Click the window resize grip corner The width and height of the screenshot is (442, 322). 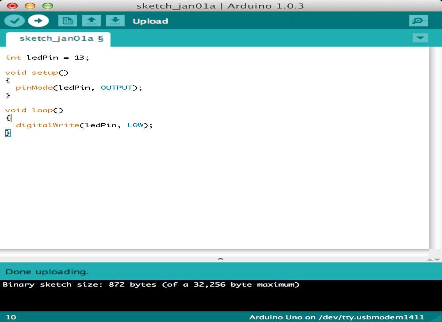click(x=436, y=318)
